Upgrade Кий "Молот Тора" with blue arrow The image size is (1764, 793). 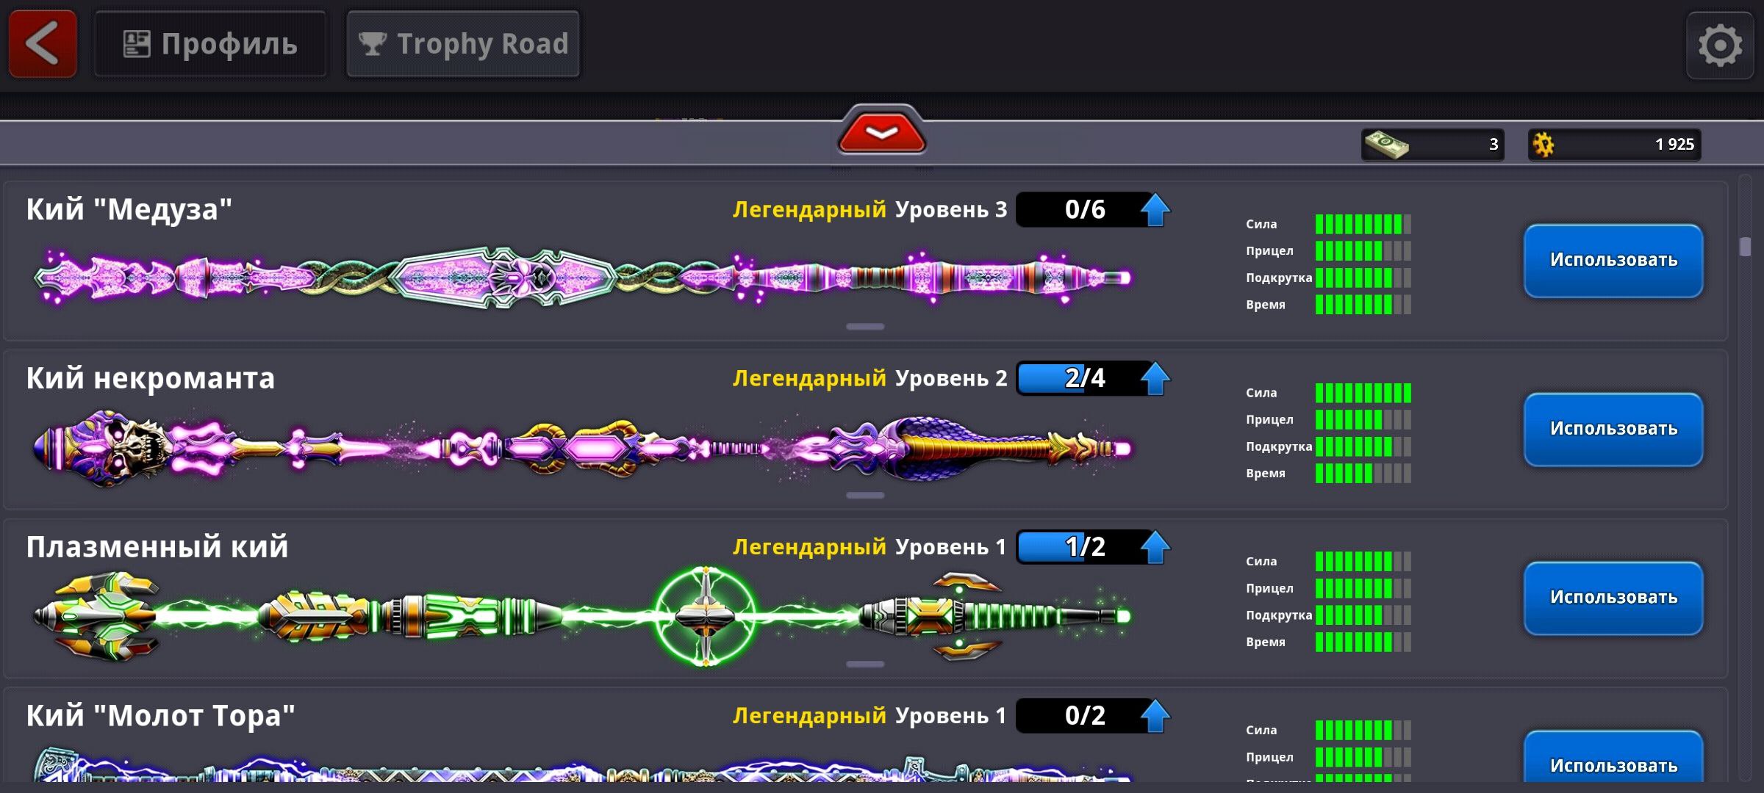[1155, 717]
